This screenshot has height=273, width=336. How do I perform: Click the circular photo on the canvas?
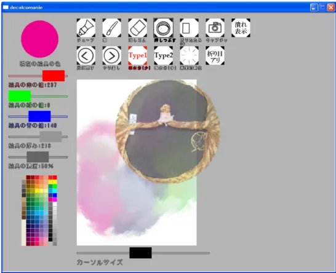pyautogui.click(x=167, y=131)
